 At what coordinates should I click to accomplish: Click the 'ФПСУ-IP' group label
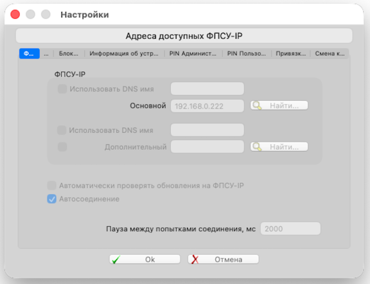(70, 74)
